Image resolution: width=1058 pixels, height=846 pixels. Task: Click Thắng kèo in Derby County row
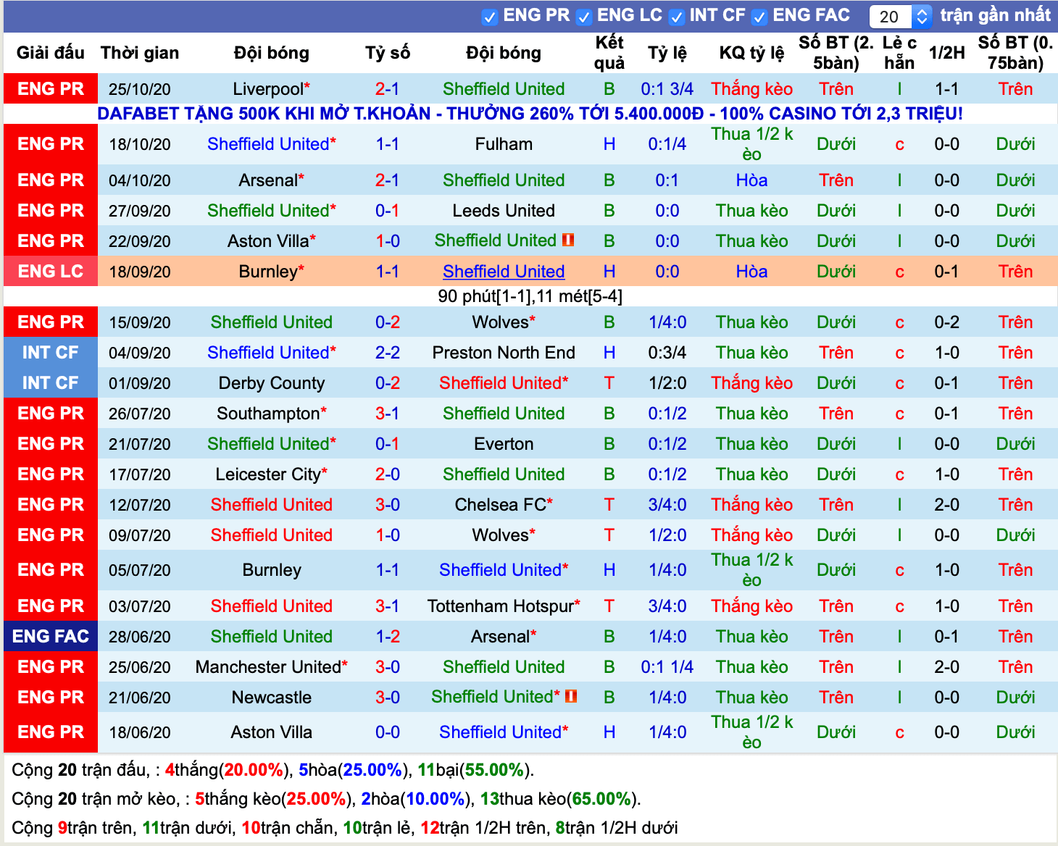tap(751, 383)
